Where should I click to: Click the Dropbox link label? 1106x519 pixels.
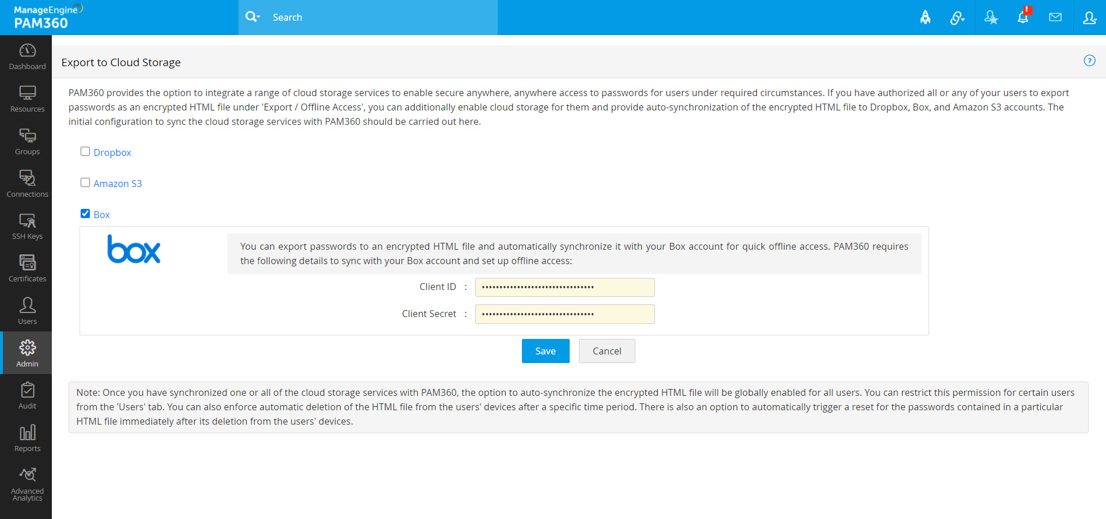point(112,152)
